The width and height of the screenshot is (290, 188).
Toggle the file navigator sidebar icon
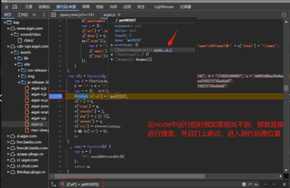pyautogui.click(x=54, y=15)
